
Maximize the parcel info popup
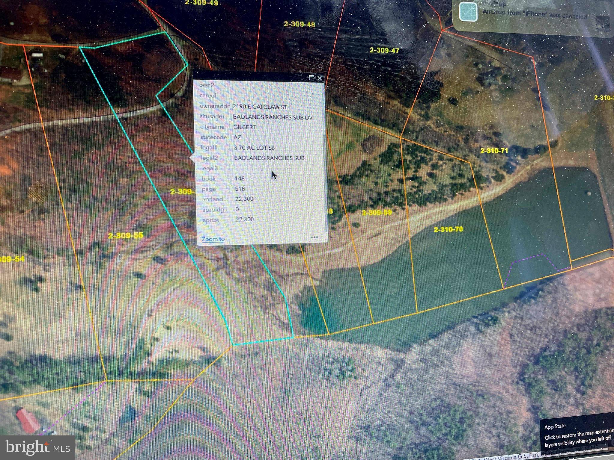tap(312, 78)
